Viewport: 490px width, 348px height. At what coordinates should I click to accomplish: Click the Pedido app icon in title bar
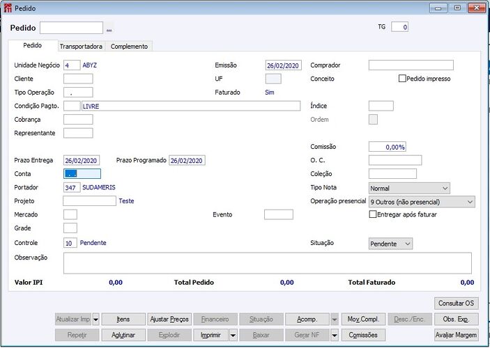click(x=8, y=8)
